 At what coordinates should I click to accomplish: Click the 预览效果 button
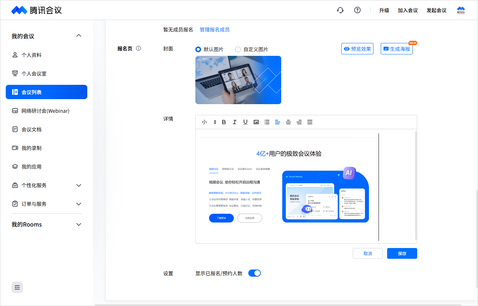click(x=357, y=49)
